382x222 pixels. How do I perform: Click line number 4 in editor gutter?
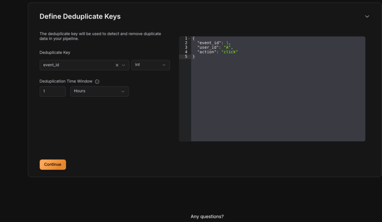(185, 52)
